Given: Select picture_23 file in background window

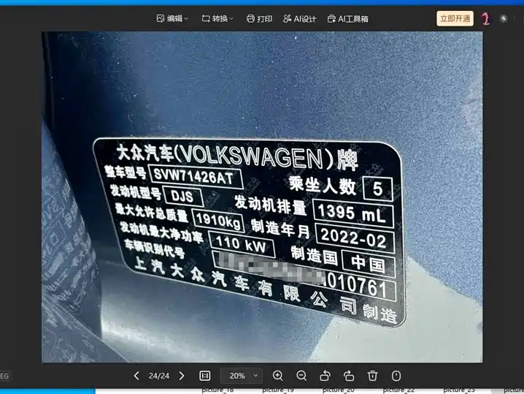Looking at the screenshot, I should [x=459, y=390].
